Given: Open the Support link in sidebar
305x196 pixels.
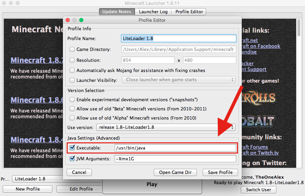Looking at the screenshot, I should tap(254, 69).
